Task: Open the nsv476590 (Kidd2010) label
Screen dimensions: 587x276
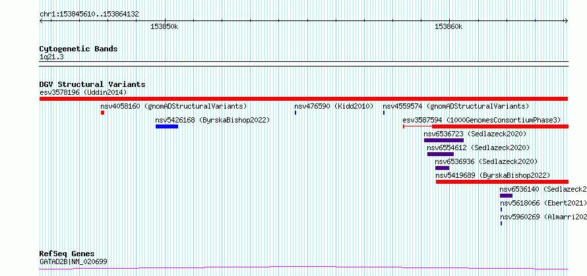Action: (334, 106)
